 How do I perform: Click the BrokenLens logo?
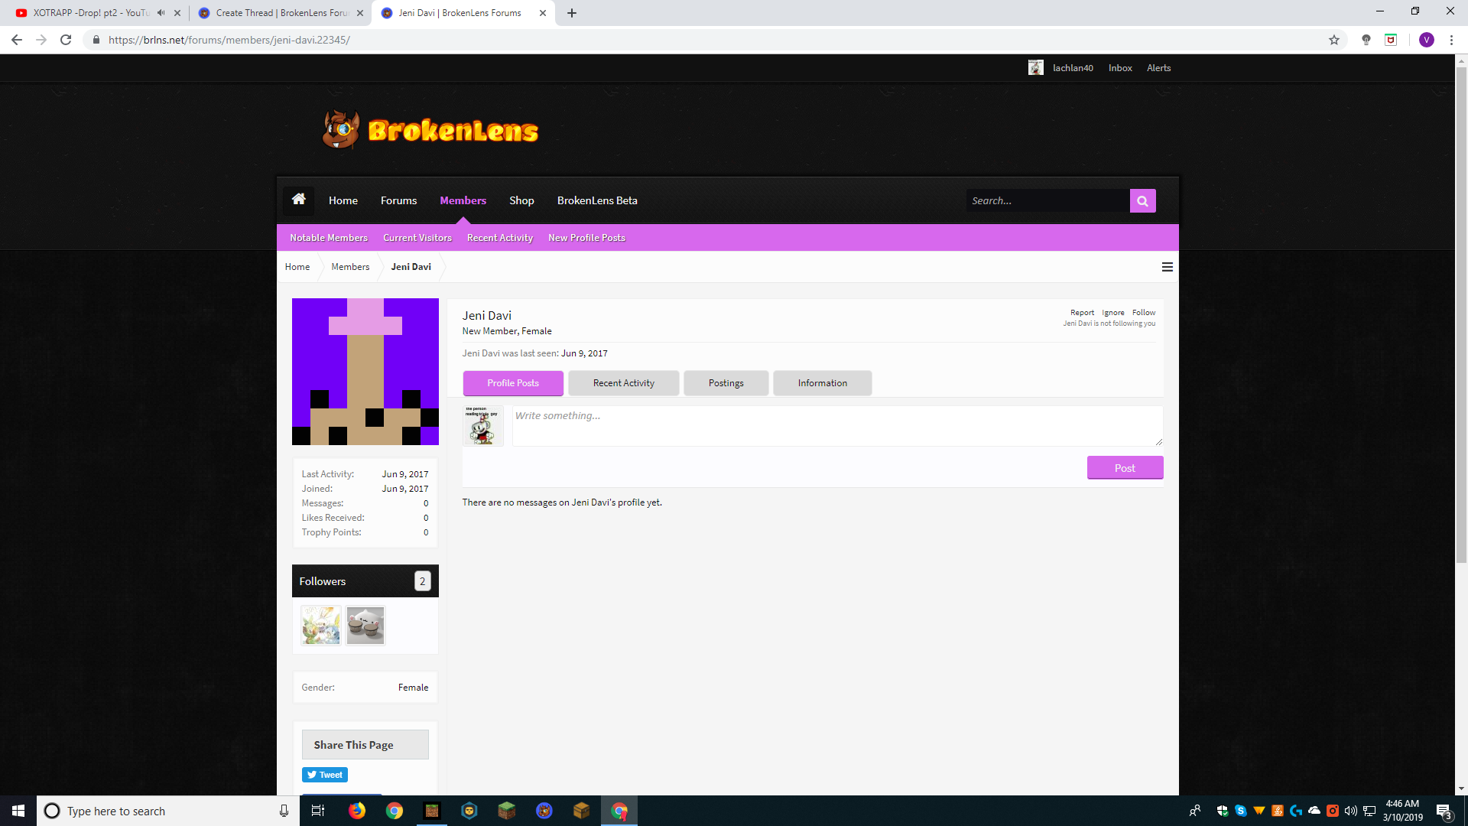click(430, 130)
